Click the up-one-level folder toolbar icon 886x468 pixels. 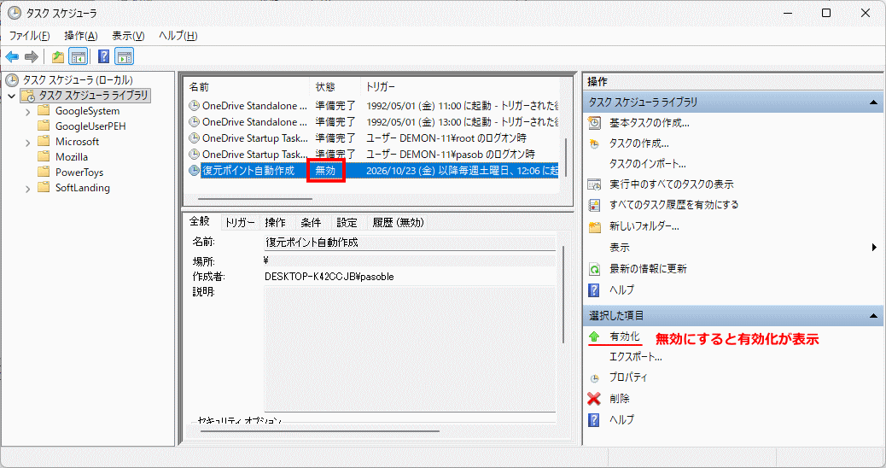58,56
